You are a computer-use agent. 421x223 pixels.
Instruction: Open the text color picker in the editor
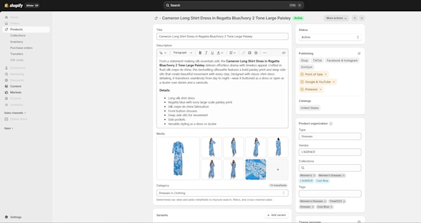point(220,53)
